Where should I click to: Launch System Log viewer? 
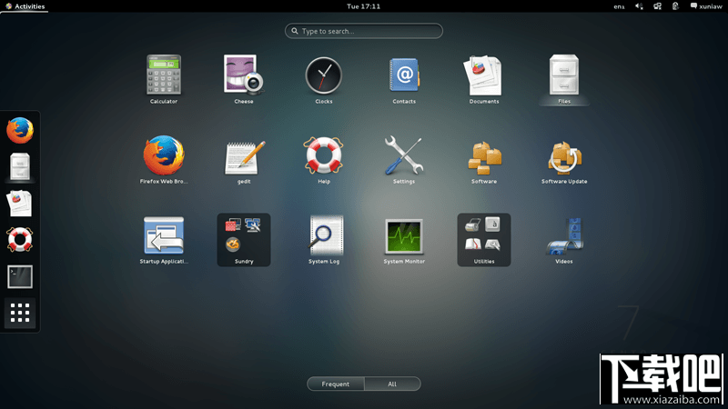(x=324, y=239)
